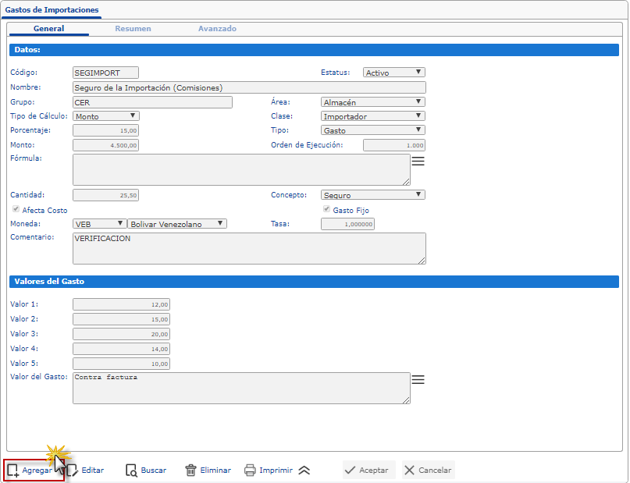The height and width of the screenshot is (483, 630).
Task: Click into the Comentario text area
Action: (249, 248)
